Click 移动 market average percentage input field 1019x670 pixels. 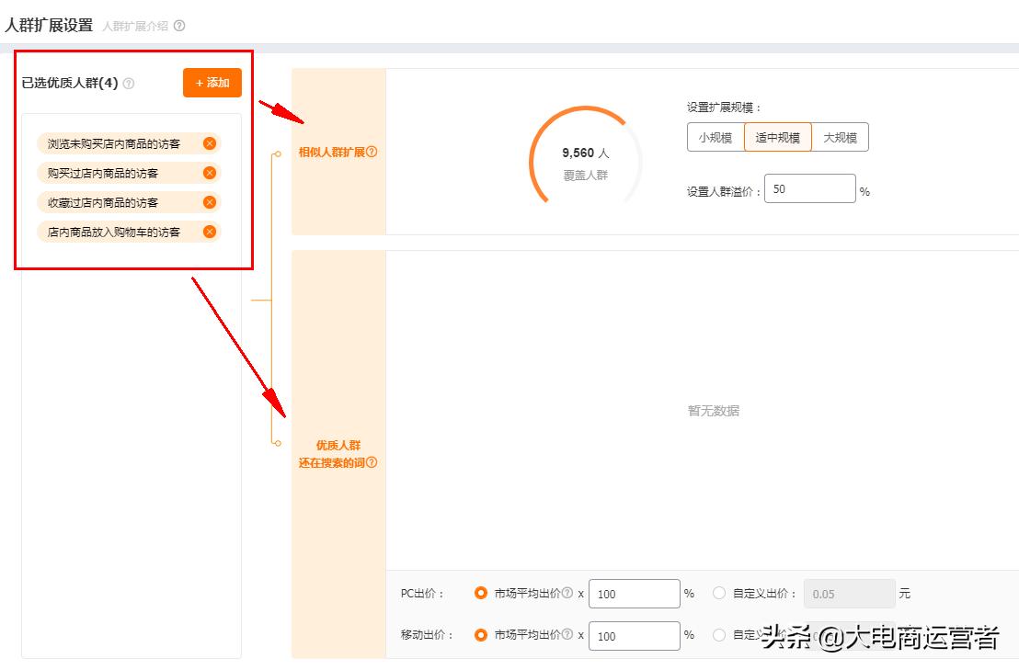[x=635, y=636]
